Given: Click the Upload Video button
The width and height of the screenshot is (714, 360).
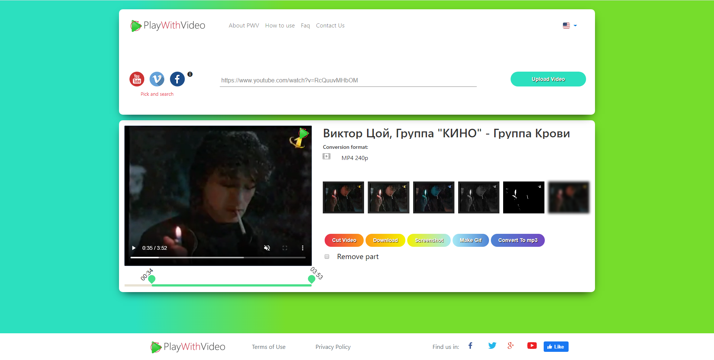Looking at the screenshot, I should 548,79.
